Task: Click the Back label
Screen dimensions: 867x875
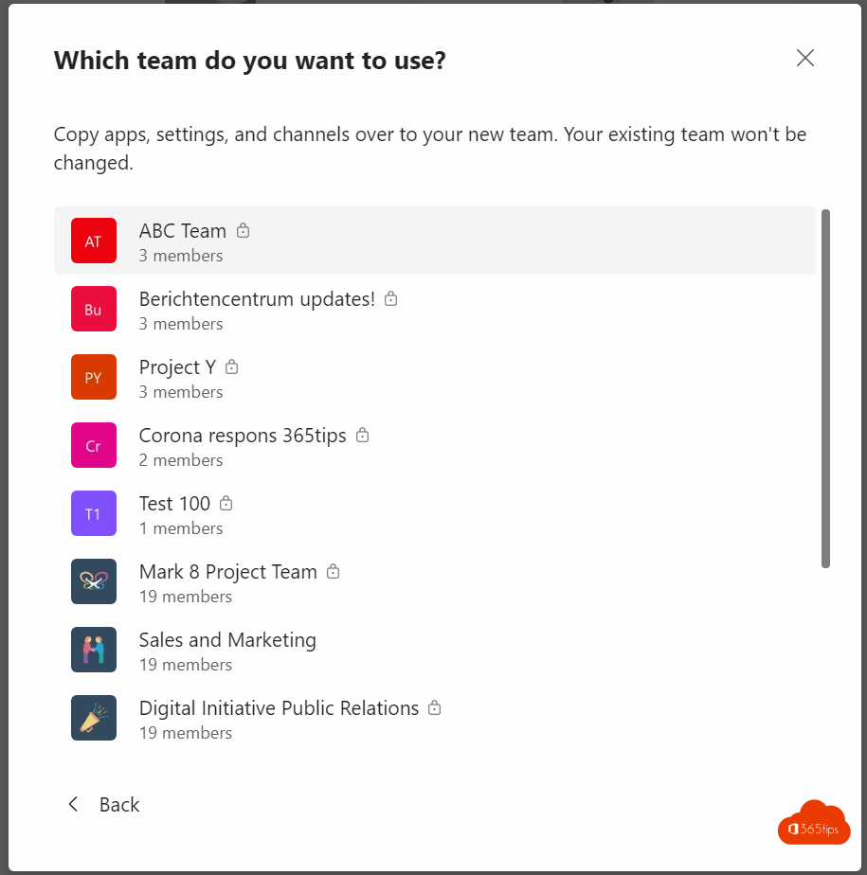Action: click(118, 805)
